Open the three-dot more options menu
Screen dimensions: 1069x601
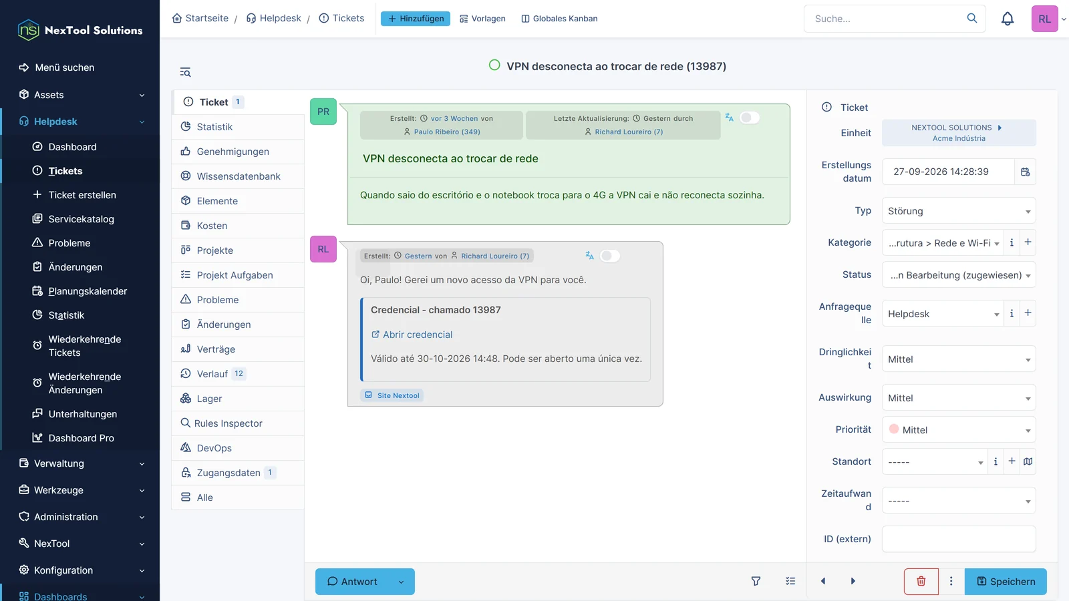tap(951, 582)
